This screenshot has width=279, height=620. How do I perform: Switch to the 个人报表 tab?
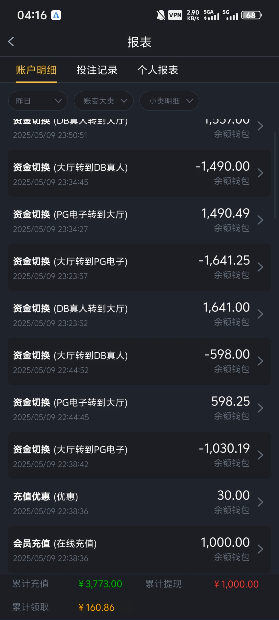pyautogui.click(x=158, y=70)
